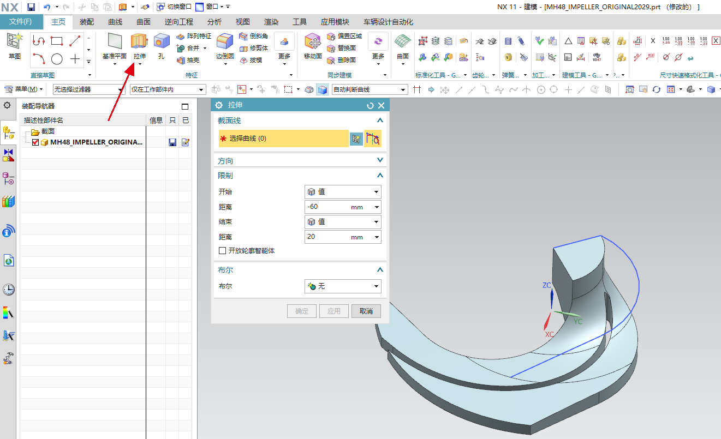
Task: Click the 孔 (Hole) feature icon
Action: tap(161, 41)
